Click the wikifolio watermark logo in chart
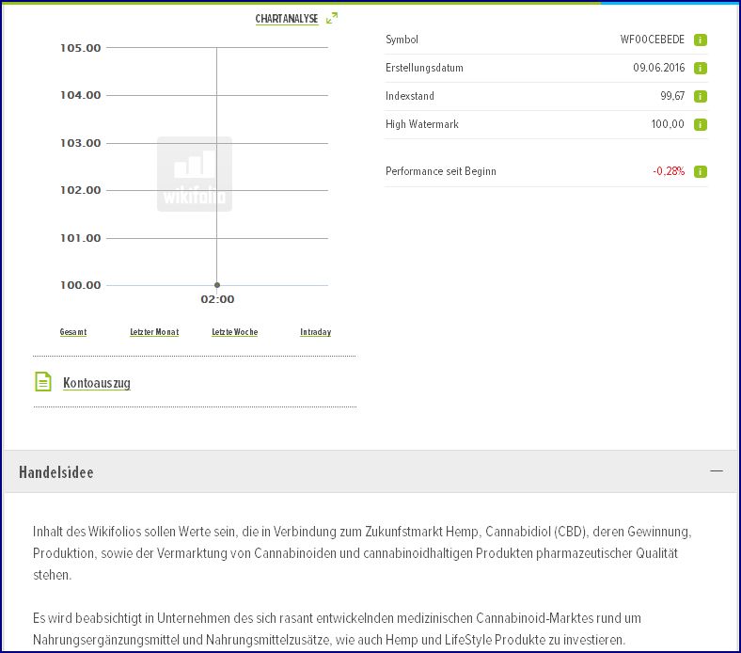 (195, 174)
